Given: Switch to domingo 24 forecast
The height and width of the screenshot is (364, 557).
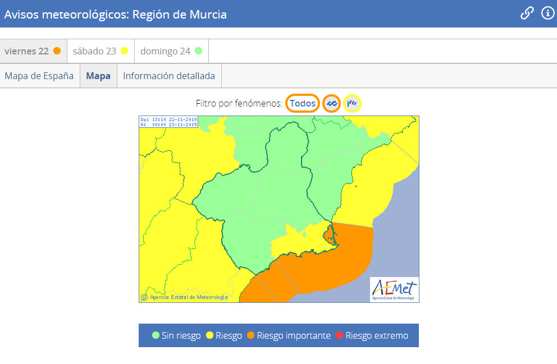Looking at the screenshot, I should 171,51.
